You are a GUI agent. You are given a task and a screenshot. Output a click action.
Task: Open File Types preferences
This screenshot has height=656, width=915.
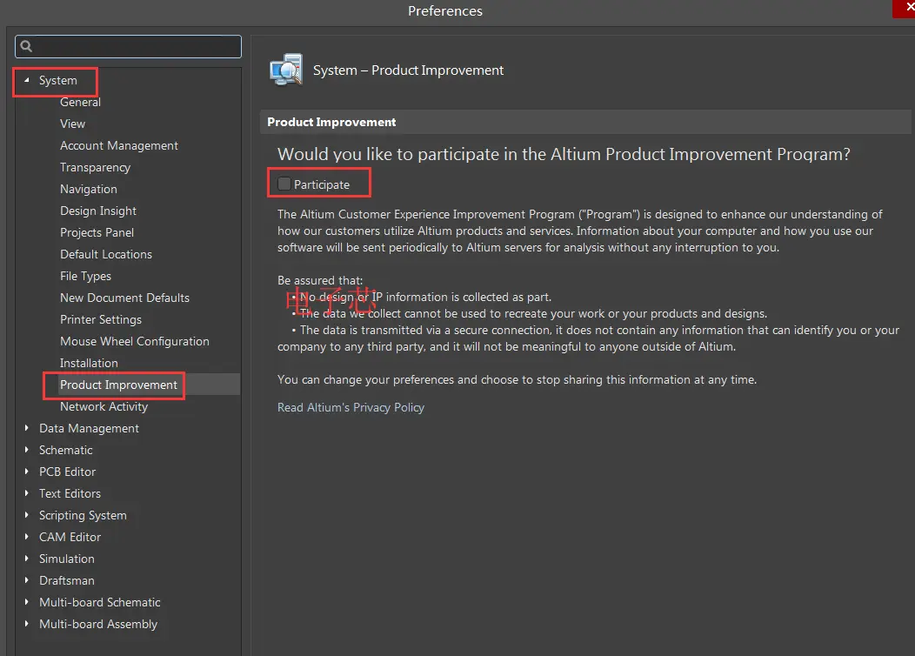click(86, 276)
